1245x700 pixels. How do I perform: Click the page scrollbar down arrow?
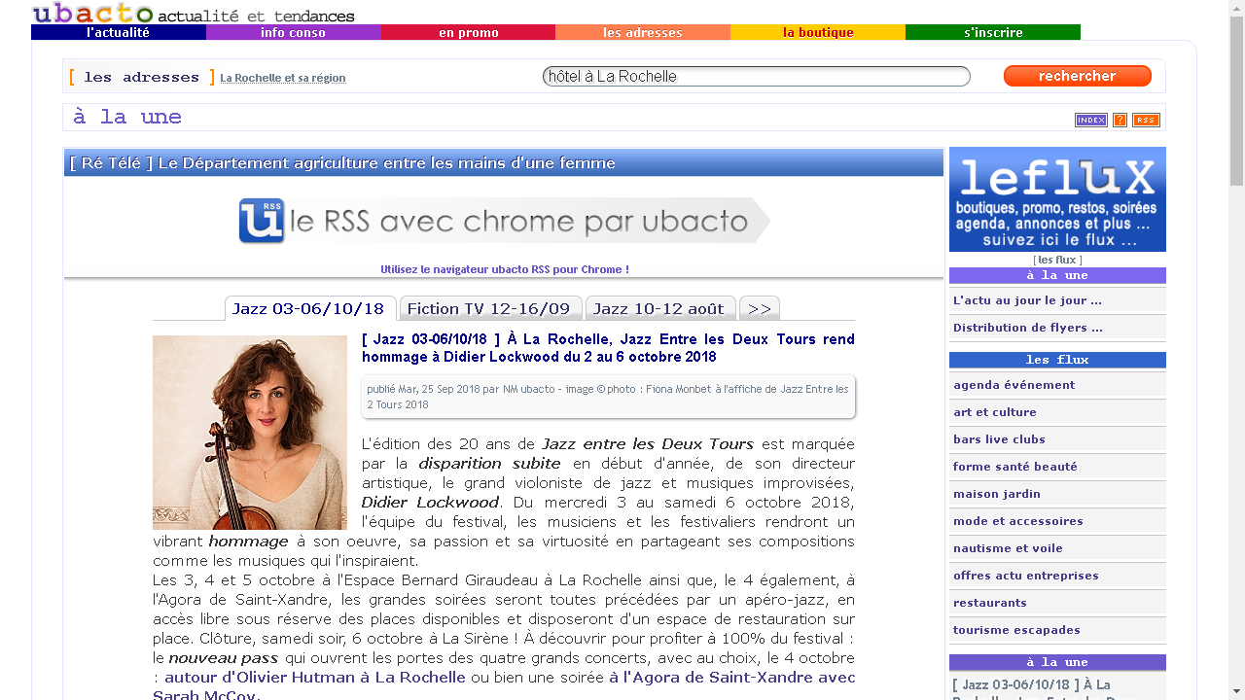(1236, 691)
